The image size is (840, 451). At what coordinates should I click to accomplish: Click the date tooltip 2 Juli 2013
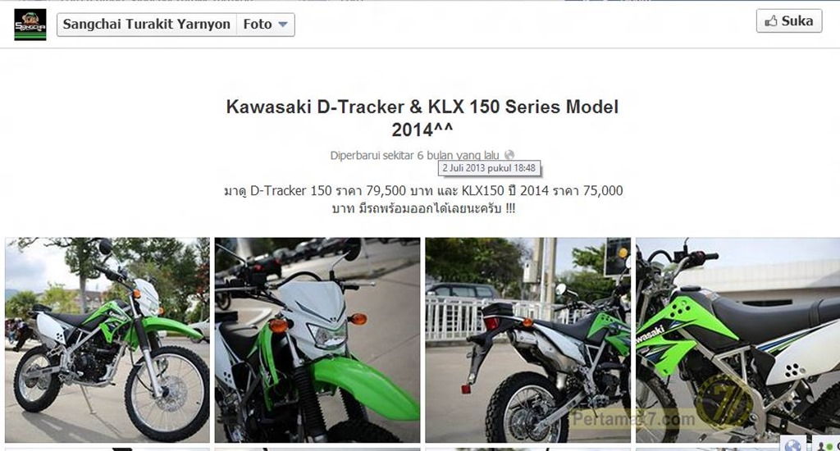pyautogui.click(x=489, y=168)
